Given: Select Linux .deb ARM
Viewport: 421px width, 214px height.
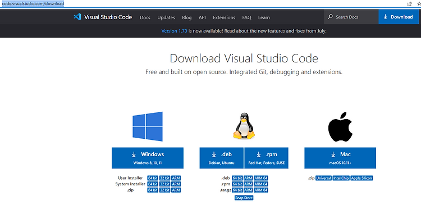Looking at the screenshot, I should click(248, 178).
